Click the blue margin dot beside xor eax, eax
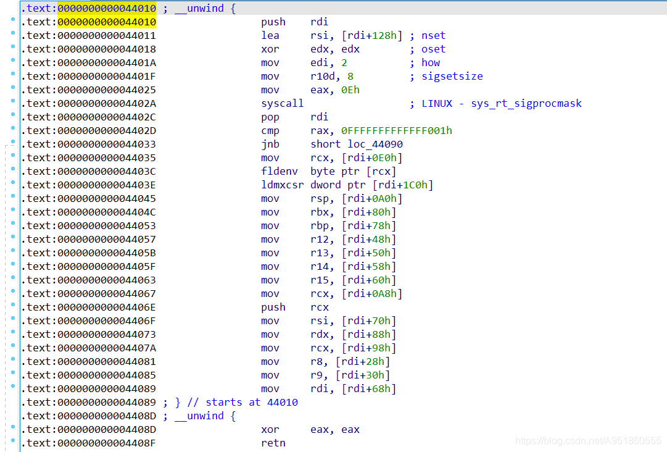 click(x=12, y=429)
